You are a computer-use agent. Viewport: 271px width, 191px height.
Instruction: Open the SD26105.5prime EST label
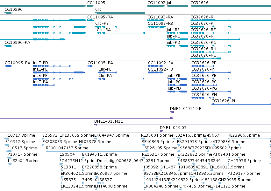pos(161,148)
